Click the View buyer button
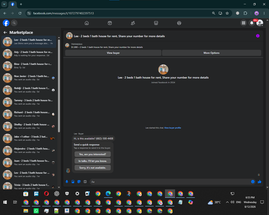269x215 pixels. 113,53
